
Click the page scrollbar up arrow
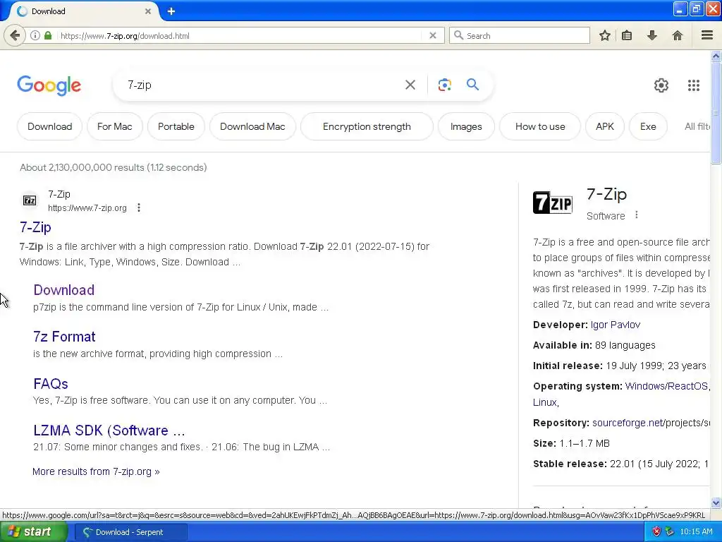716,56
